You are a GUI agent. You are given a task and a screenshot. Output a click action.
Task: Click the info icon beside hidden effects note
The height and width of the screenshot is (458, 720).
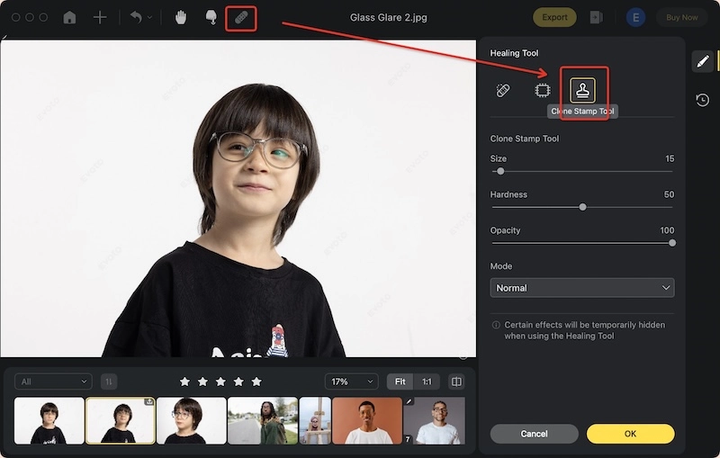496,325
